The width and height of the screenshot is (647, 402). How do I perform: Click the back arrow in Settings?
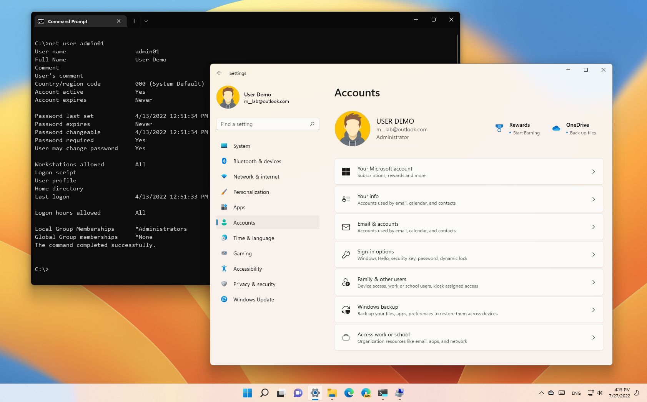click(220, 73)
